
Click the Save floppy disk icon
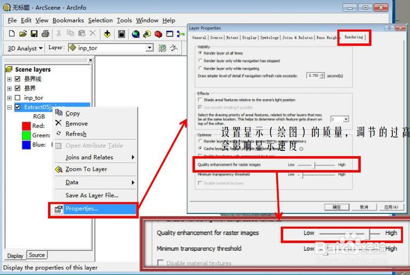click(34, 33)
